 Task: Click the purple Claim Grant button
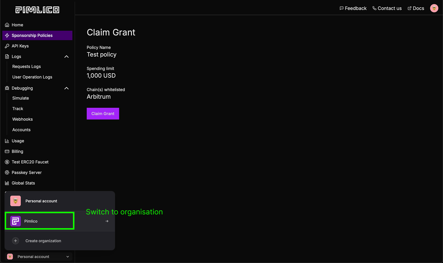point(103,114)
